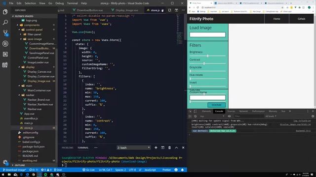The image size is (316, 177).
Task: Click Github in the Filtrify navbar
Action: (x=301, y=19)
